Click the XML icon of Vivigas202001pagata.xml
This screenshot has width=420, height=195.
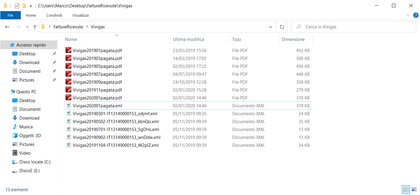68,106
